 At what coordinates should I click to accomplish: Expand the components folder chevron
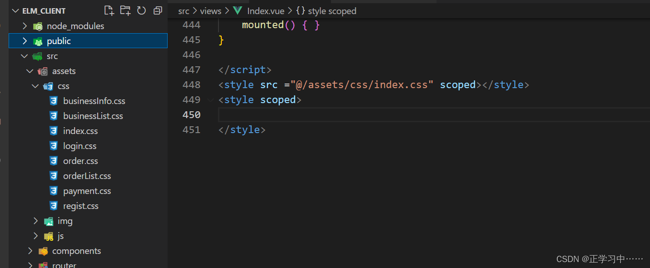[x=30, y=251]
